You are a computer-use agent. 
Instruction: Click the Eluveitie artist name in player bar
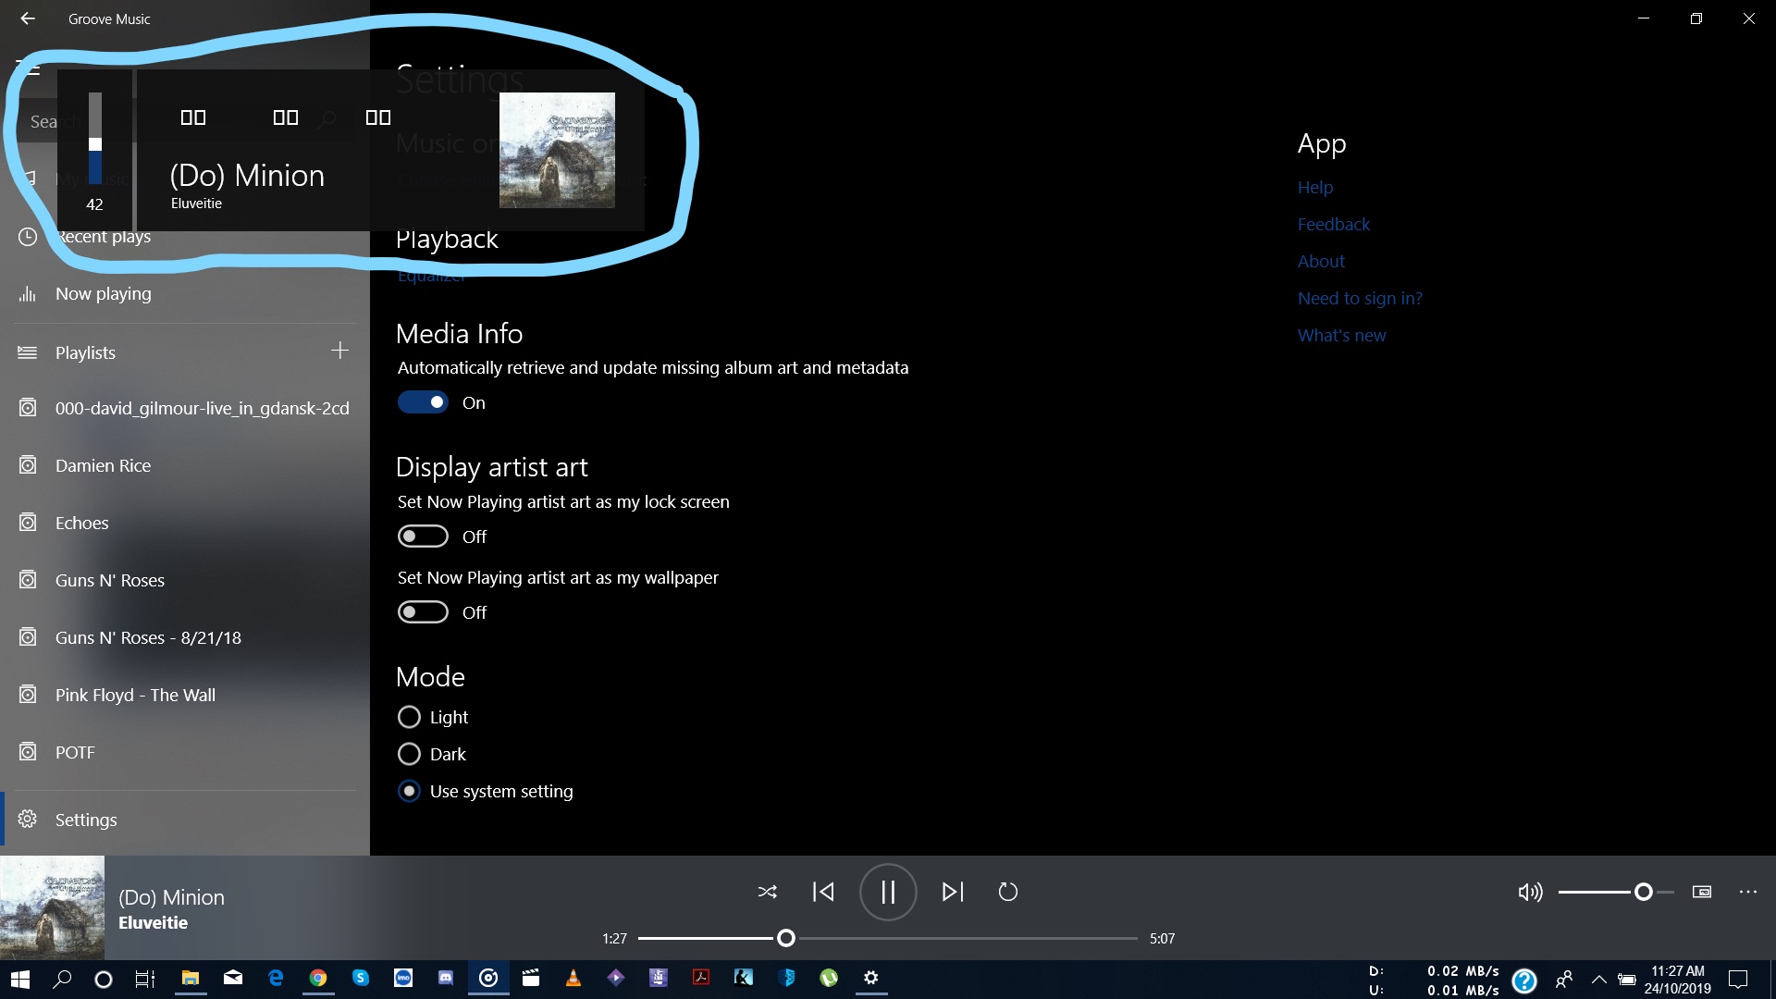(153, 922)
